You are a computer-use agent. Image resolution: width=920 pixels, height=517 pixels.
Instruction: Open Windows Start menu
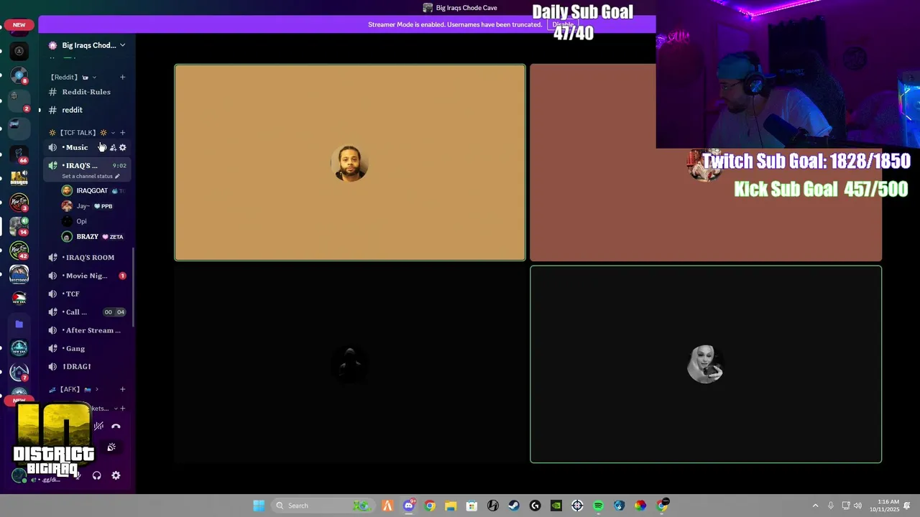click(x=259, y=506)
